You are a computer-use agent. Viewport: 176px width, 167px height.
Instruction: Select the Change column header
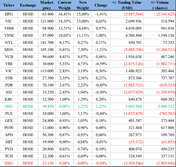click(x=101, y=5)
